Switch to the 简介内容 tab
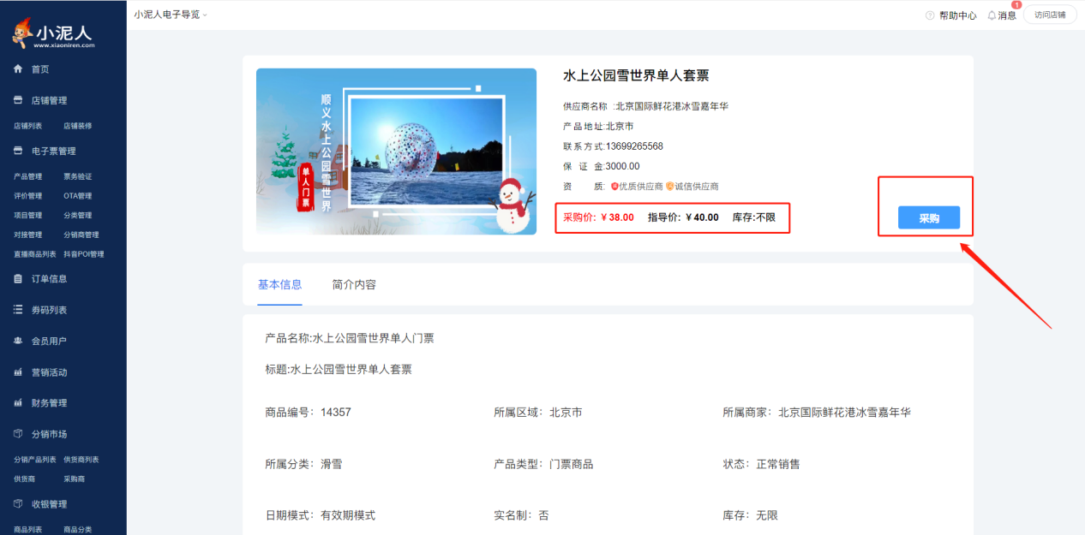The height and width of the screenshot is (535, 1085). click(x=354, y=285)
